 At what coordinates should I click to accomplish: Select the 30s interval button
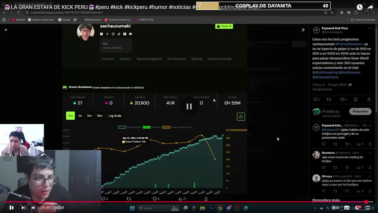click(70, 116)
